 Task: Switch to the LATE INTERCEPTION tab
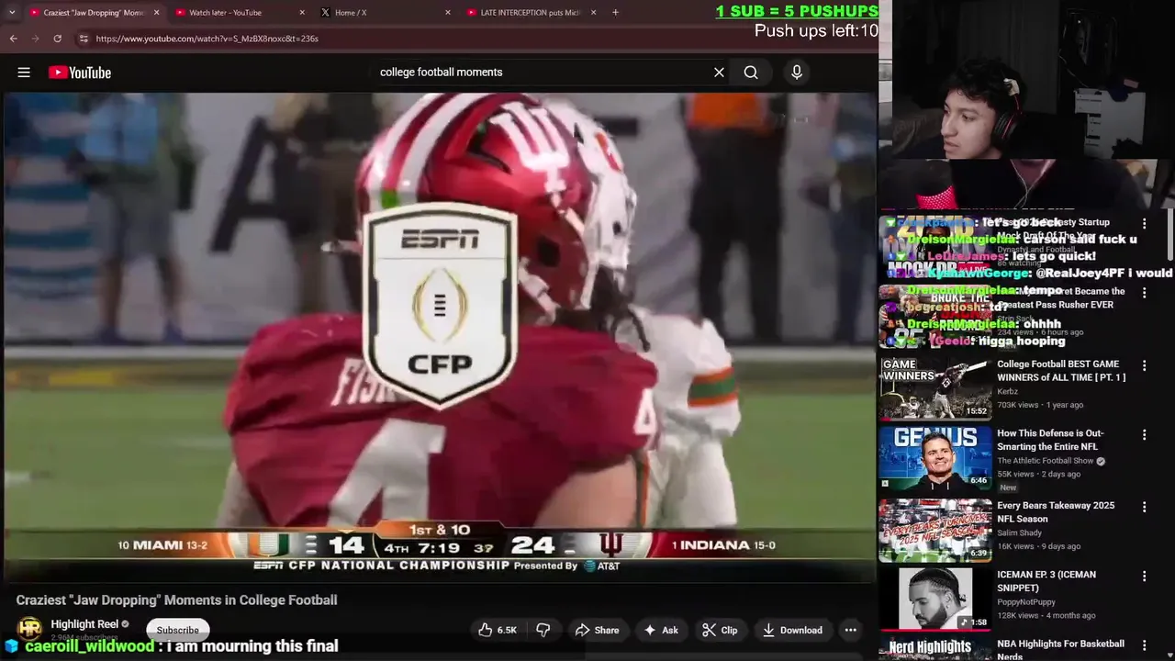pos(532,13)
